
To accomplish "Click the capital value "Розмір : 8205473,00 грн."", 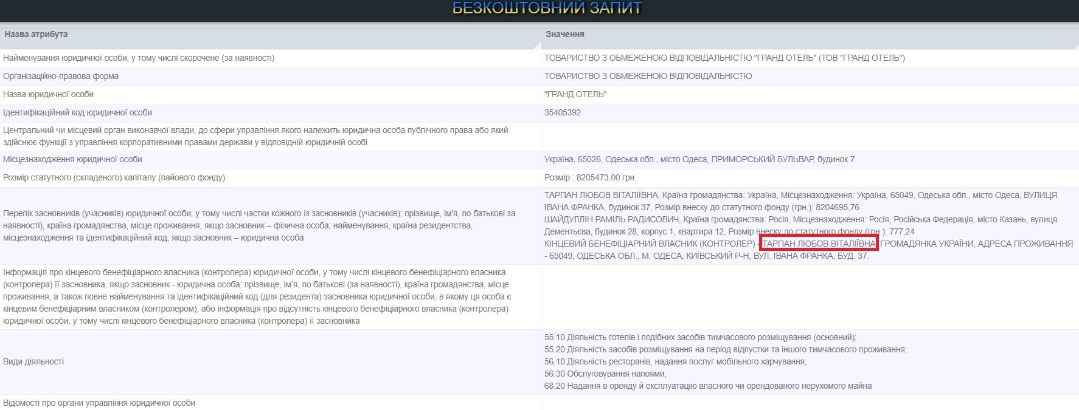I will coord(590,177).
